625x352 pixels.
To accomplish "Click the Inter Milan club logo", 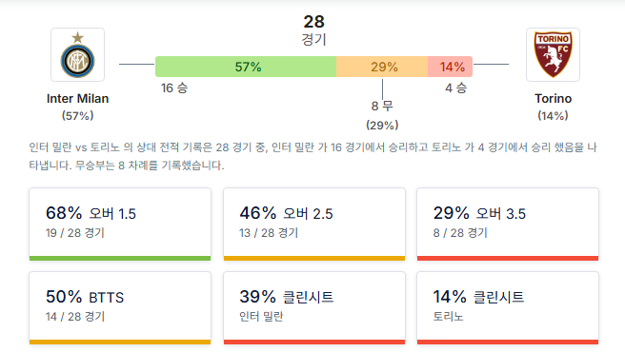I will (78, 54).
